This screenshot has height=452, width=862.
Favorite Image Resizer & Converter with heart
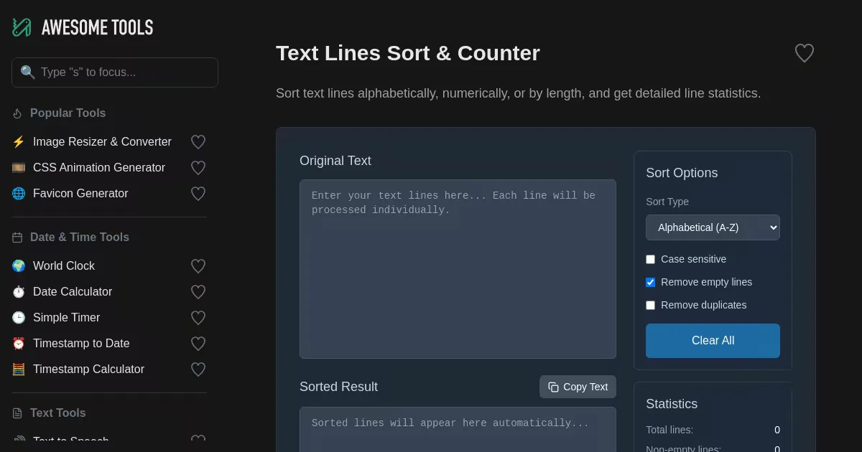click(x=198, y=142)
